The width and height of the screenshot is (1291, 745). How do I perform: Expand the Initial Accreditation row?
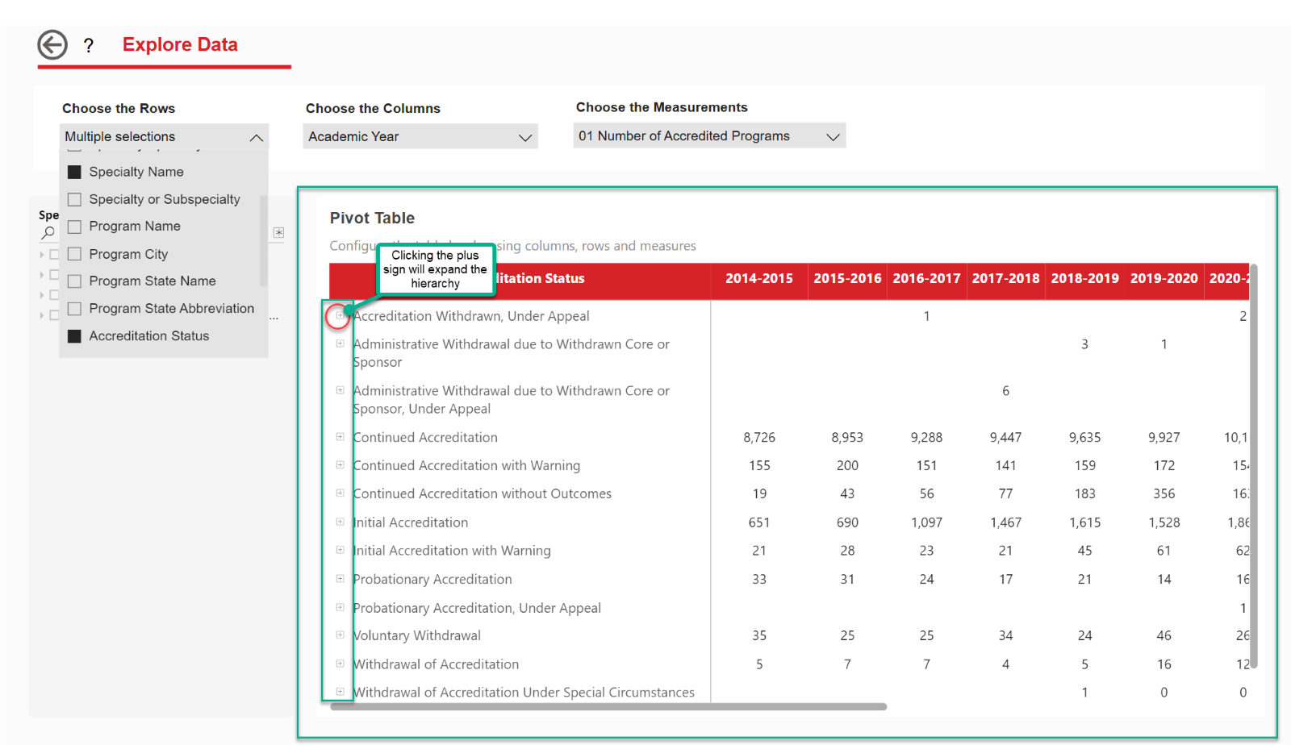point(340,522)
